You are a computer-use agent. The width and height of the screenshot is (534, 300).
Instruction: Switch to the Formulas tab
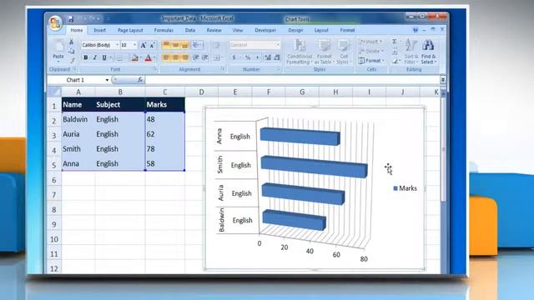(x=164, y=30)
